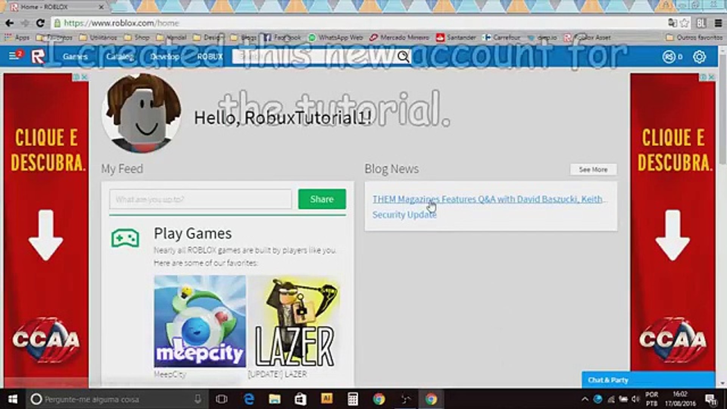The image size is (727, 409).
Task: Open the Security Update blog link
Action: pos(404,215)
